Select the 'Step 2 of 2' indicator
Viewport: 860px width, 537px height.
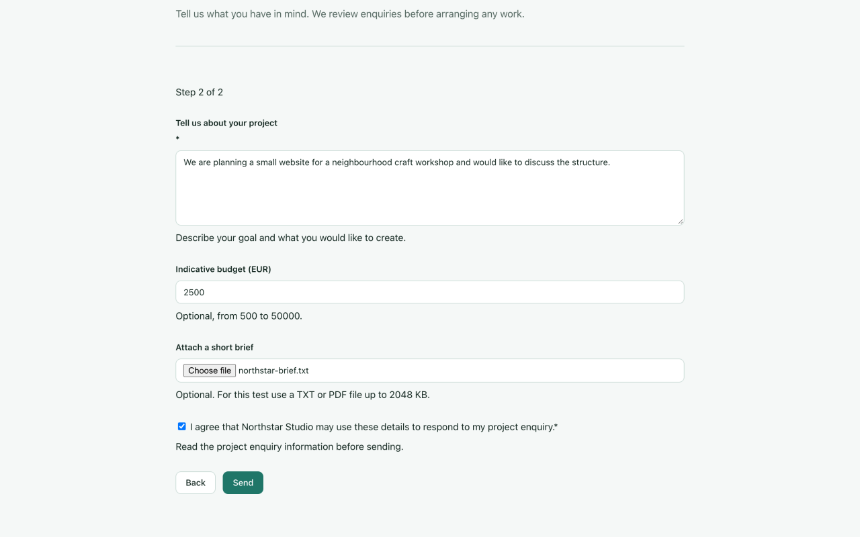point(200,92)
